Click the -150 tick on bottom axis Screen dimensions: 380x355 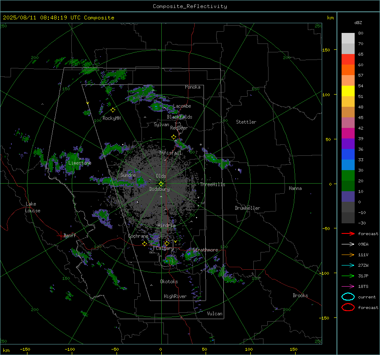tap(25, 350)
